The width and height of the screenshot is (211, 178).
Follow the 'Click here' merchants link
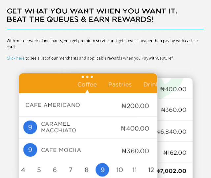pos(15,58)
